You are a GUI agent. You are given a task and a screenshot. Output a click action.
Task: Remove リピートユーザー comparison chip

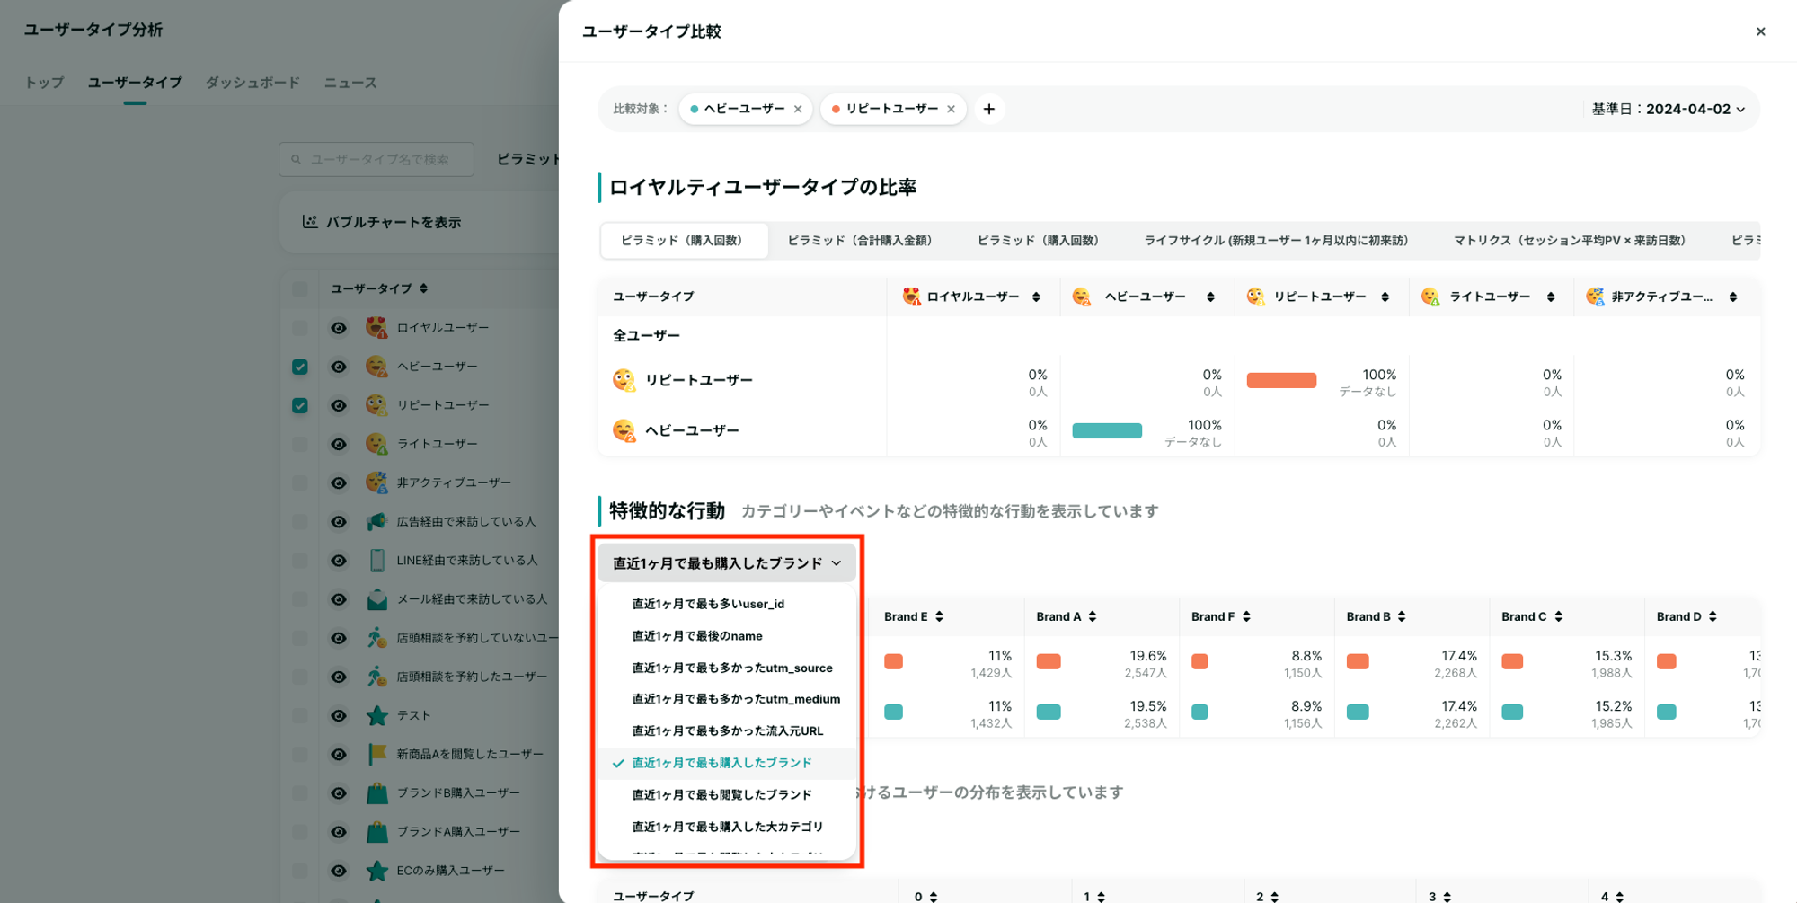point(951,109)
